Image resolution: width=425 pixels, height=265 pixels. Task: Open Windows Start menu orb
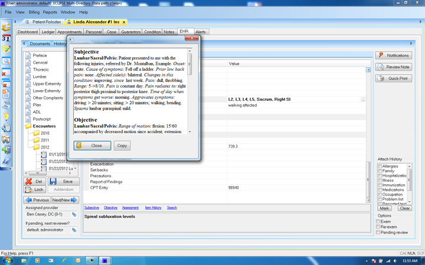pos(7,260)
